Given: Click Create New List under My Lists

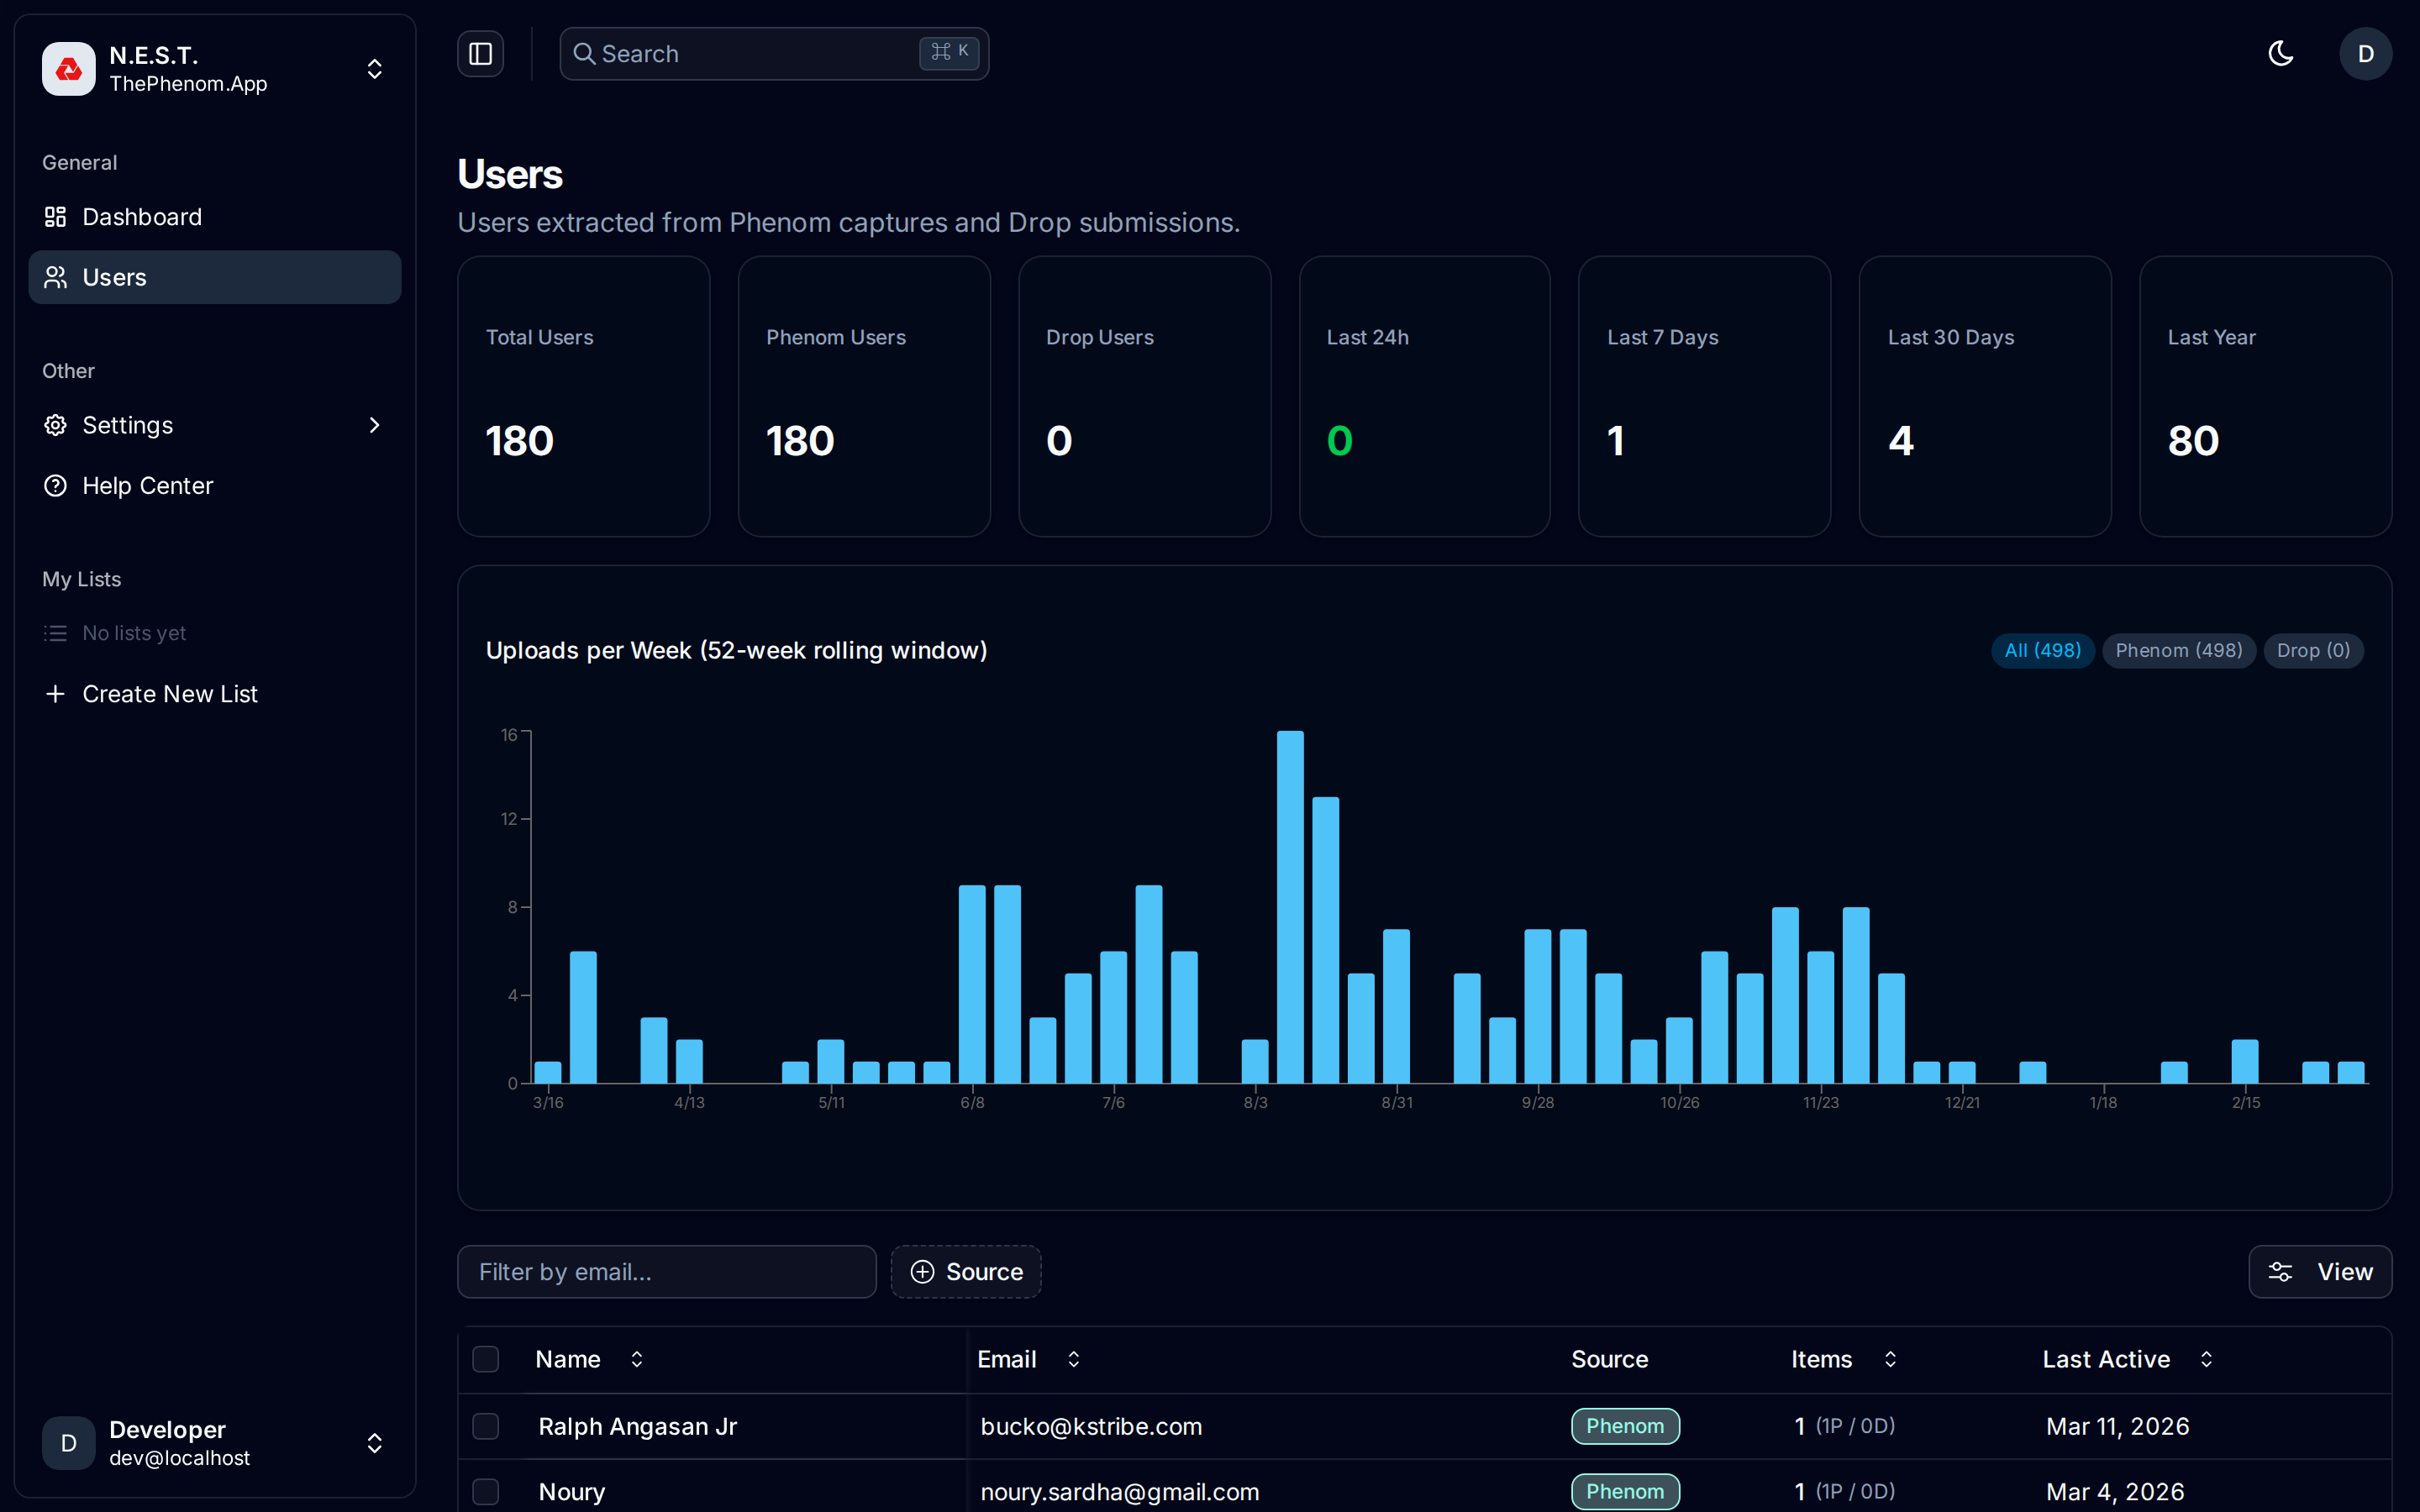Looking at the screenshot, I should pyautogui.click(x=169, y=693).
